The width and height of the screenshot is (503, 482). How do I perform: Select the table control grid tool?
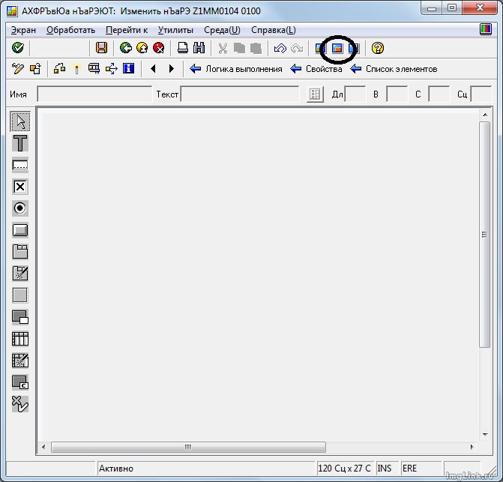20,339
